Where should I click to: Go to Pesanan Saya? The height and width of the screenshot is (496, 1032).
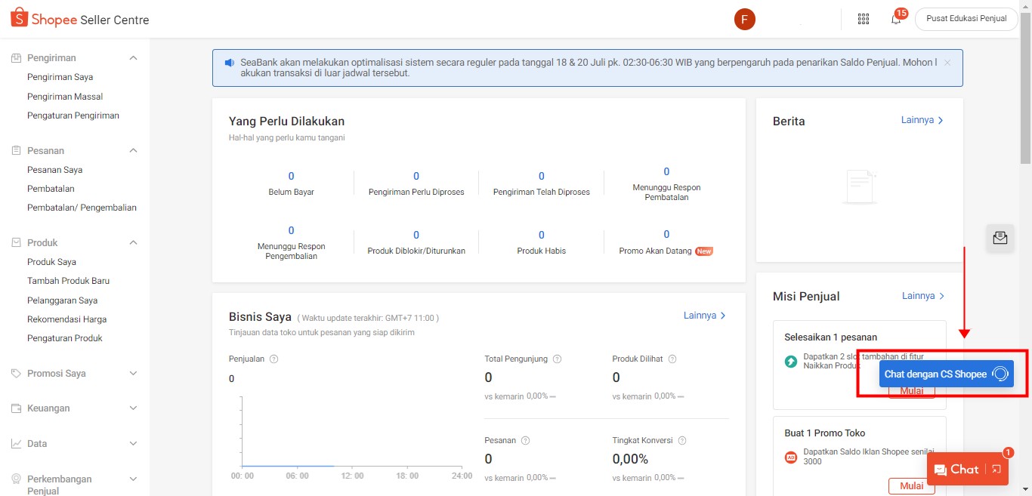click(55, 170)
